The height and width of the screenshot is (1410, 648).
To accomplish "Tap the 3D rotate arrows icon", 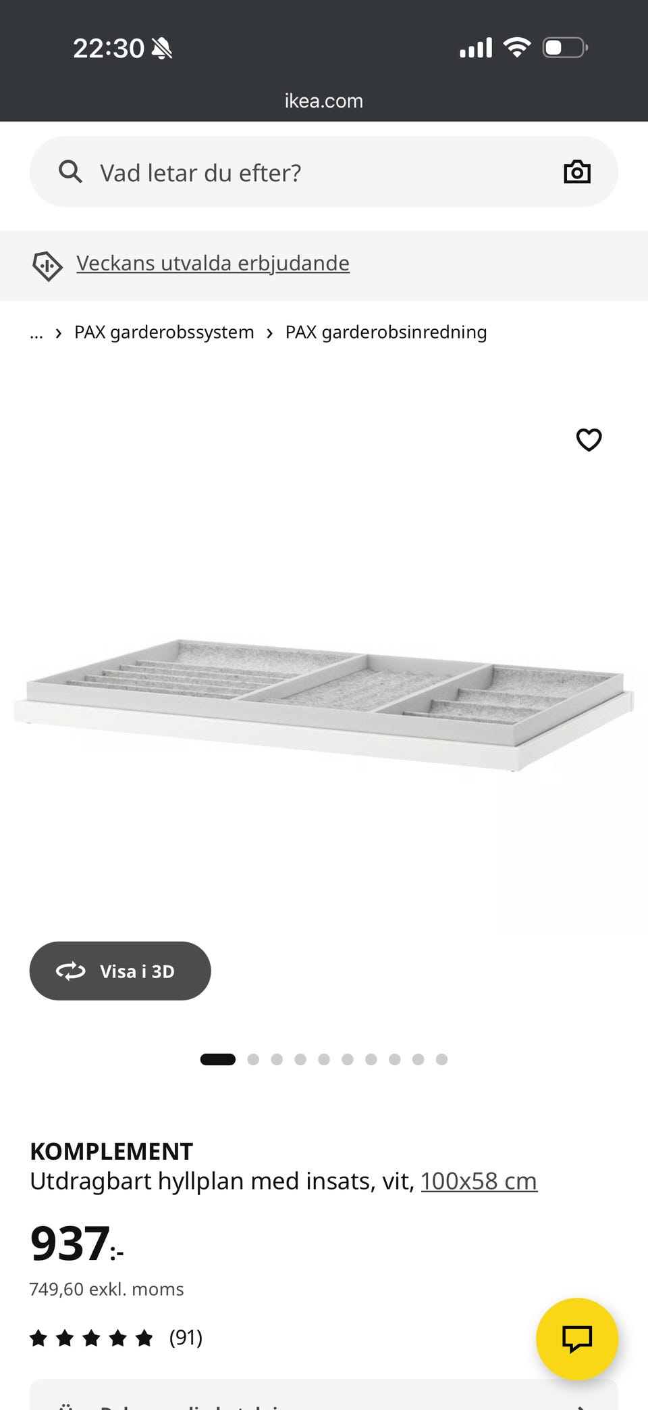I will tap(70, 971).
